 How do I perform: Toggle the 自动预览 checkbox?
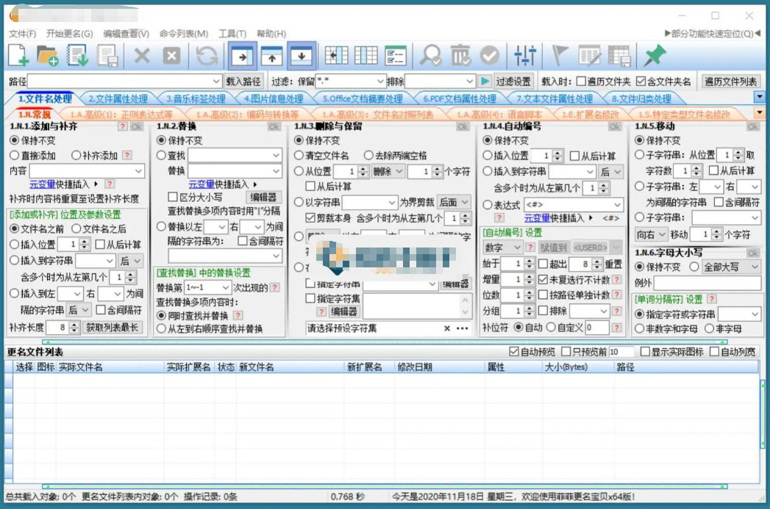[513, 352]
